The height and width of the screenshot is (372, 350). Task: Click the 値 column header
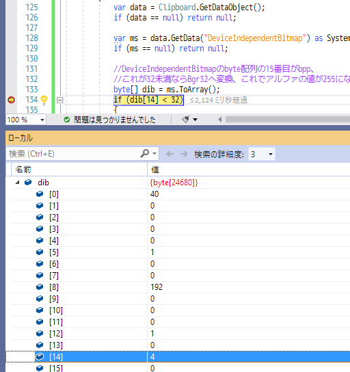(x=249, y=170)
